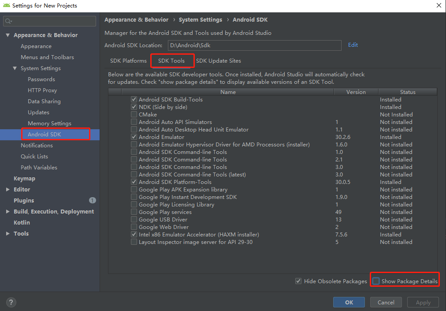Select Plugins settings page
This screenshot has height=311, width=446.
click(x=24, y=201)
